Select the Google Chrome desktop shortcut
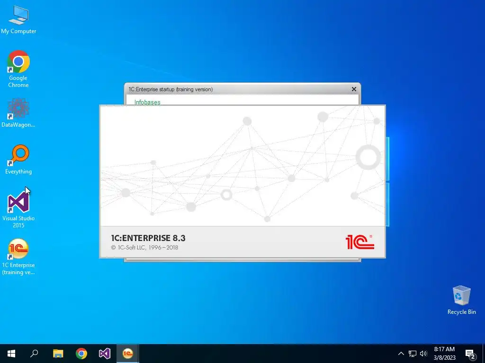The width and height of the screenshot is (485, 363). [18, 69]
